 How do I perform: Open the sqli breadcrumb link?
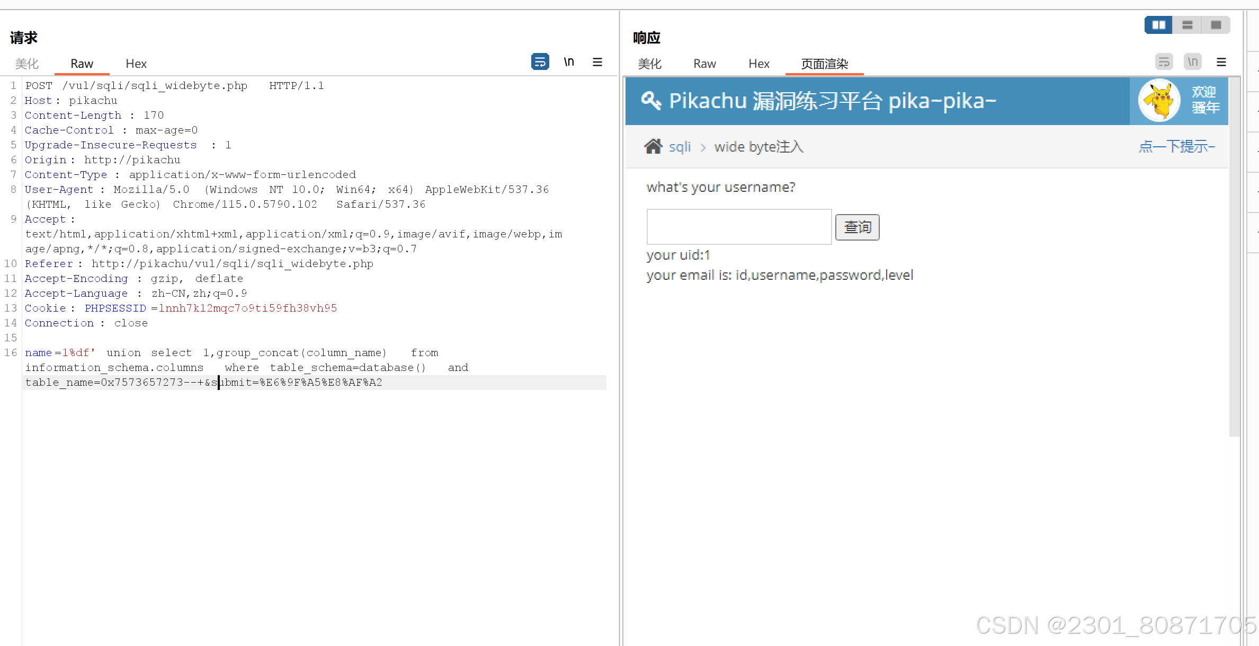tap(680, 147)
